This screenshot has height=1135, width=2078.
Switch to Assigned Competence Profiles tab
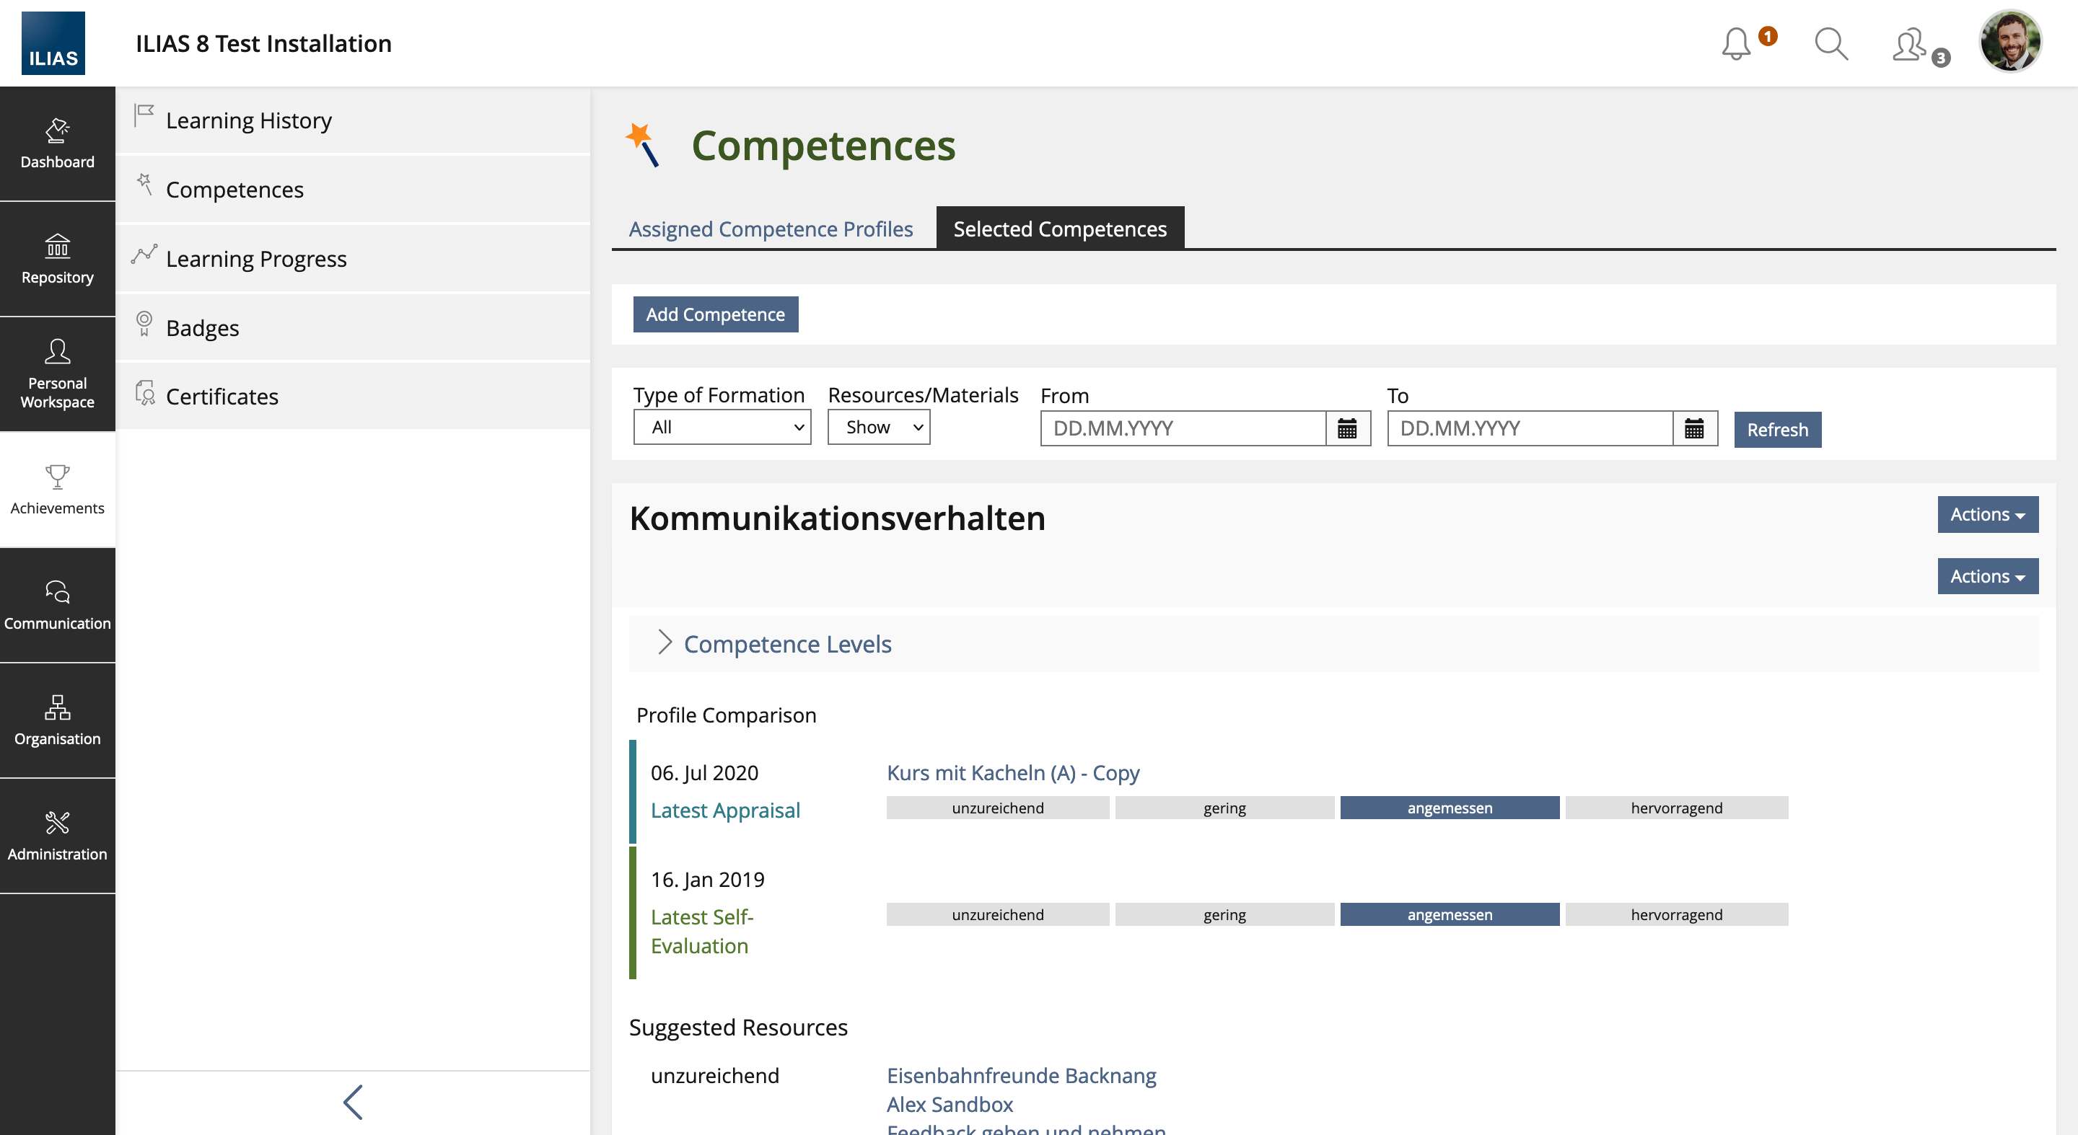click(771, 229)
